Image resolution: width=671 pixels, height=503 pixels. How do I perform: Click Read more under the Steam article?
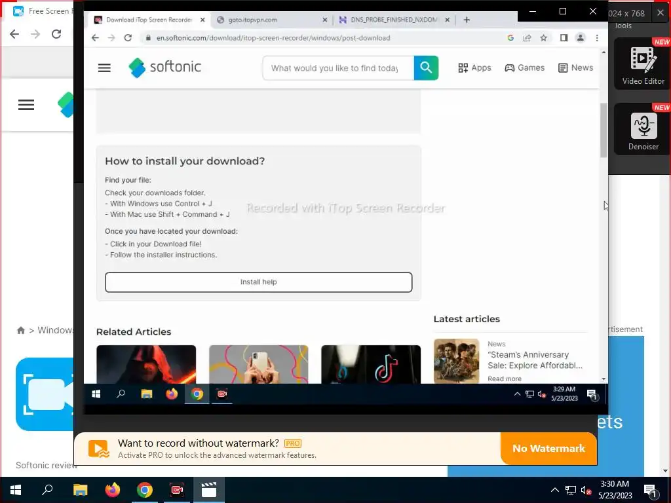coord(505,379)
